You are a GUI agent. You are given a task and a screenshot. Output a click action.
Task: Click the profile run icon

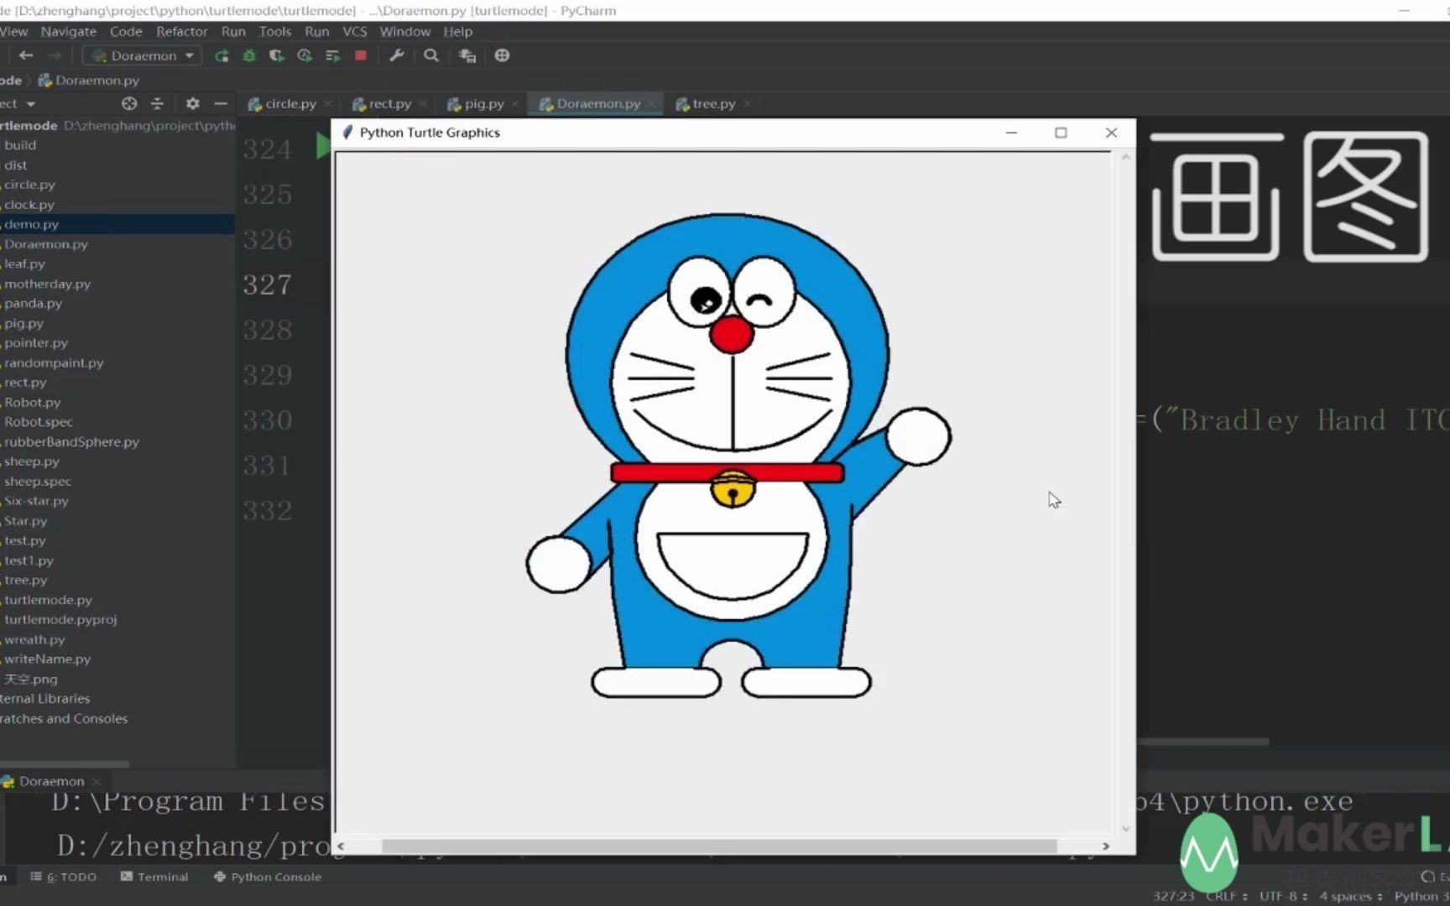coord(305,55)
